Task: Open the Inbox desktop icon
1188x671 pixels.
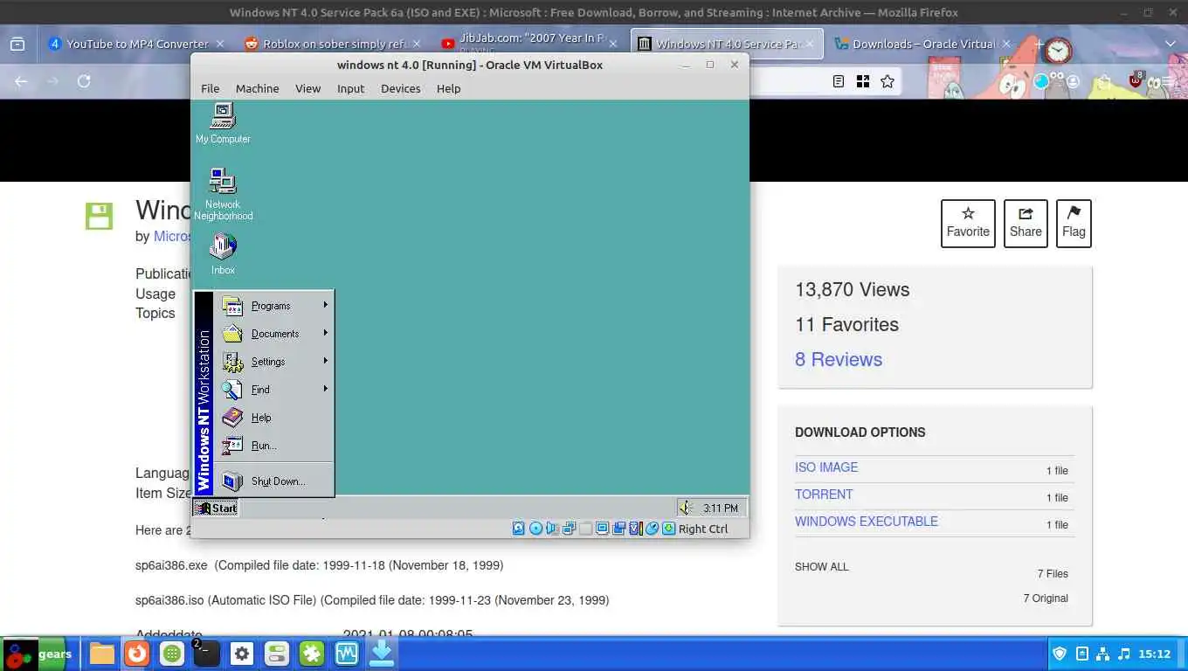Action: [x=223, y=253]
